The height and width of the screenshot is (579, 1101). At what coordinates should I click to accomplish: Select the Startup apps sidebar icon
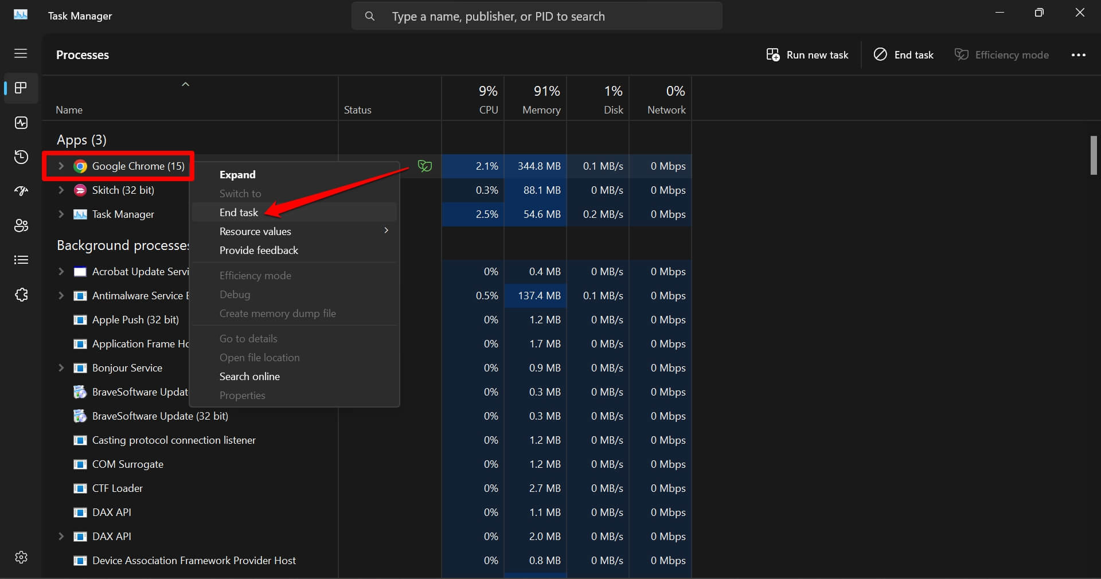click(x=21, y=191)
